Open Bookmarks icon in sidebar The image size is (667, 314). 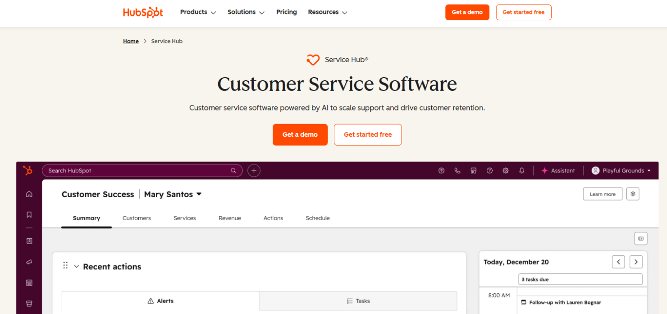(29, 215)
